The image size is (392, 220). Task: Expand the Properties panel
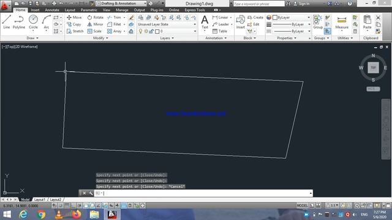(287, 38)
